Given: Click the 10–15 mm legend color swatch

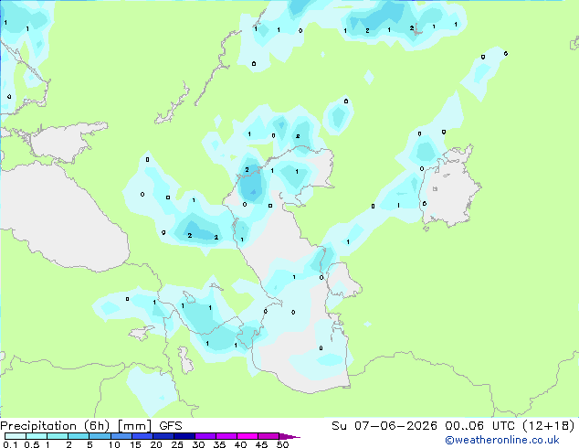Looking at the screenshot, I should tap(121, 436).
